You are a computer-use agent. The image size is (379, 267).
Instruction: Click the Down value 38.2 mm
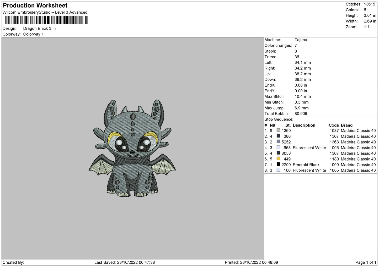point(303,79)
